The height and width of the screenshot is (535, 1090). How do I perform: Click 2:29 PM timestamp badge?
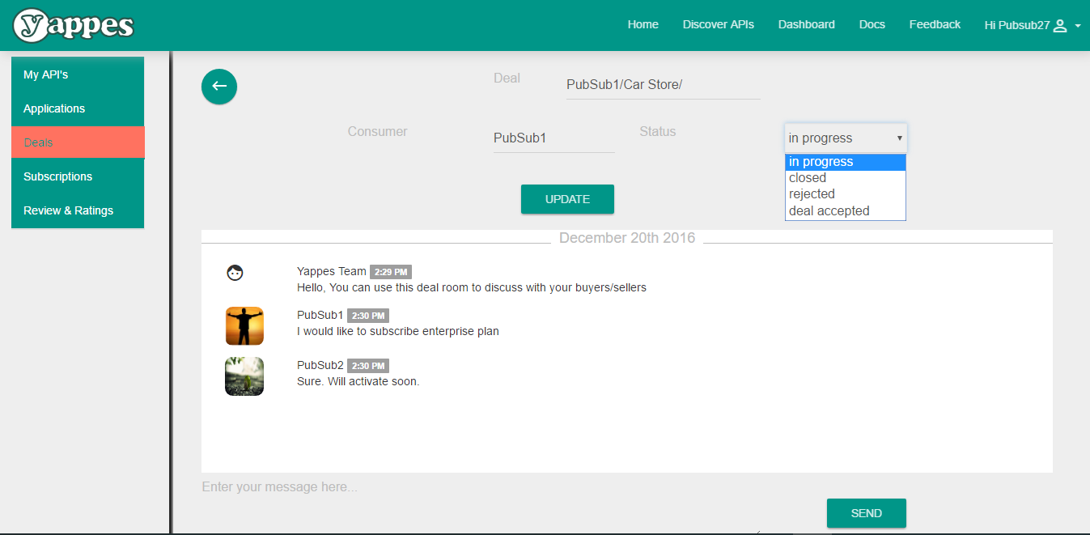[x=391, y=272]
